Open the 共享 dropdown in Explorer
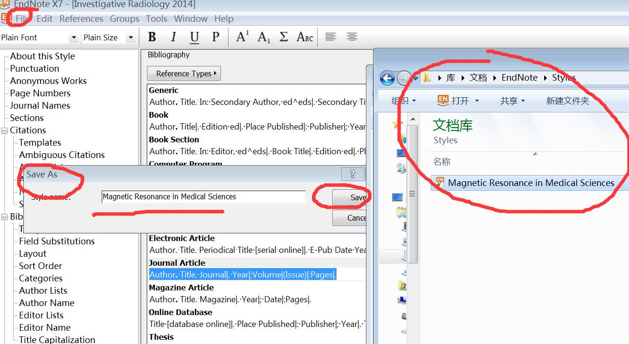This screenshot has width=629, height=344. (512, 101)
